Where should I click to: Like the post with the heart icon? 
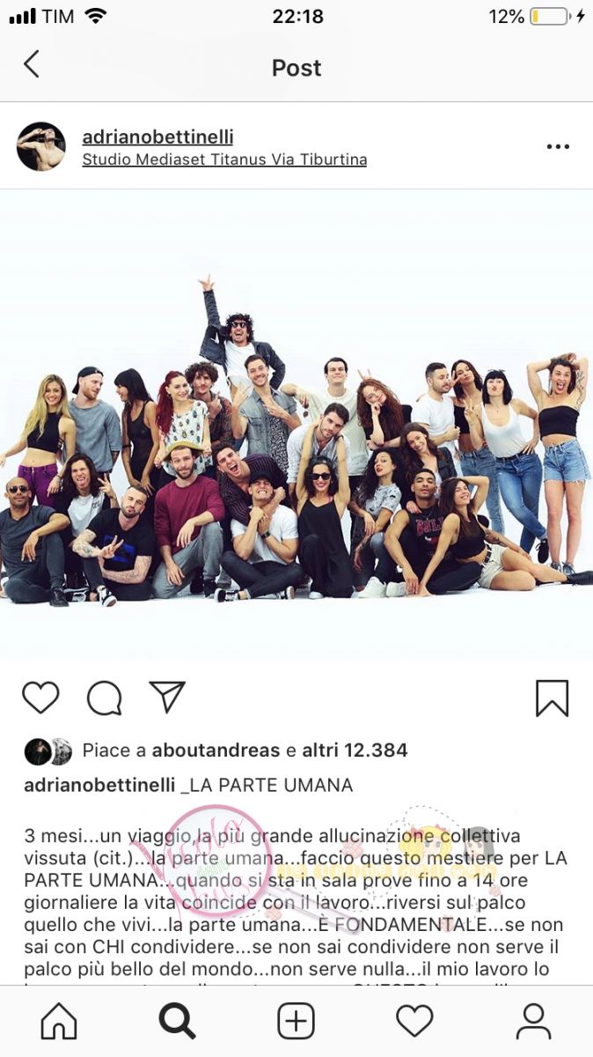coord(40,698)
